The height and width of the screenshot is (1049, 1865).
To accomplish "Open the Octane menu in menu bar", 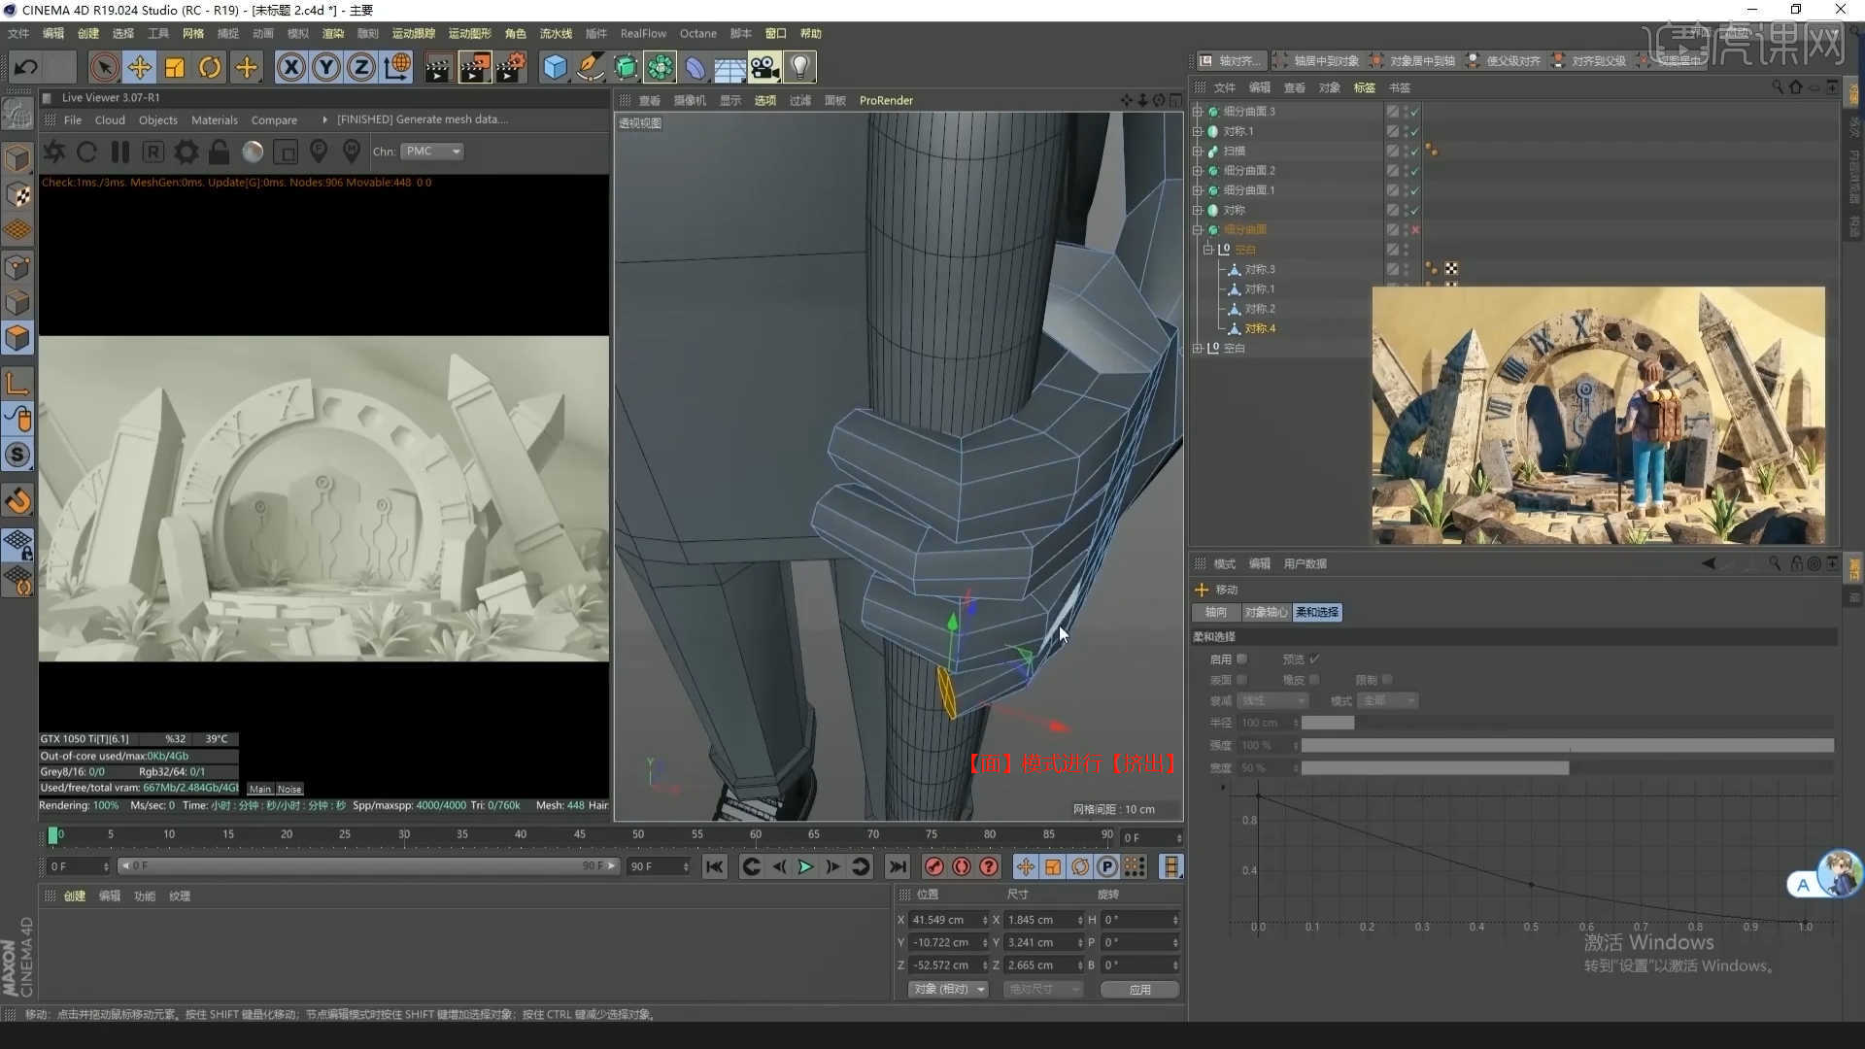I will pos(697,33).
